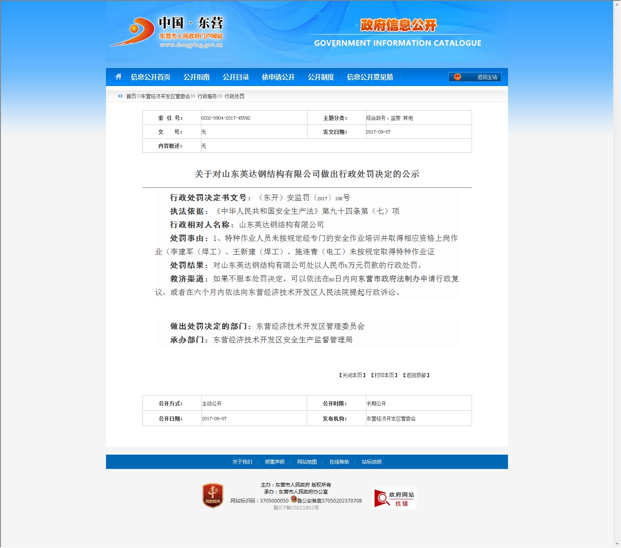Open the 鲁ICP备05021803号 footer link
Screen dimensions: 621x548
point(296,508)
